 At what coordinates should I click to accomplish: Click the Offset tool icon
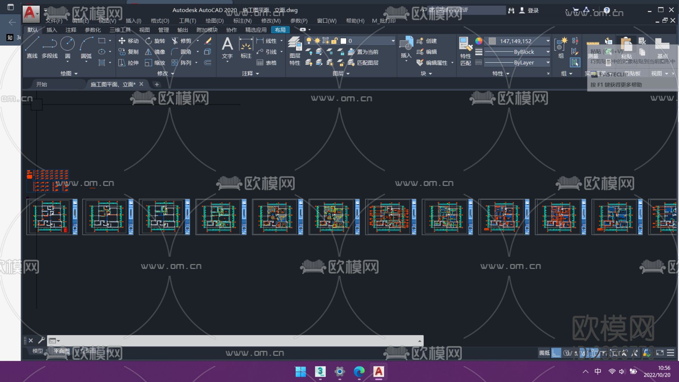(208, 63)
